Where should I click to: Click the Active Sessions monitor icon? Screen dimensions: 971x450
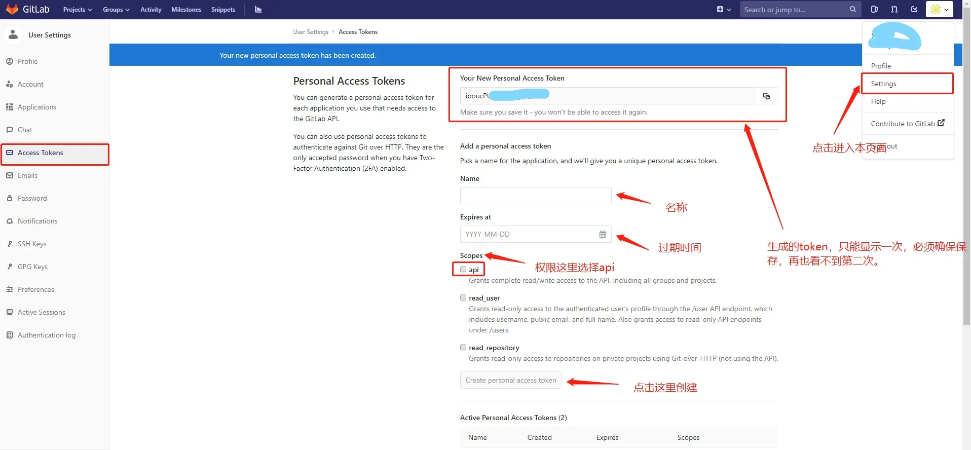10,312
